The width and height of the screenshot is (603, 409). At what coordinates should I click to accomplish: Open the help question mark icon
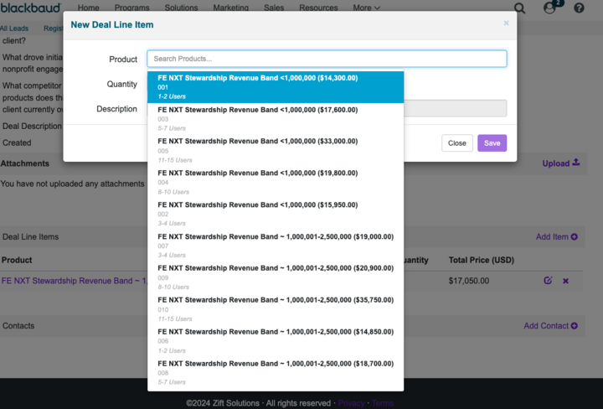pos(579,8)
